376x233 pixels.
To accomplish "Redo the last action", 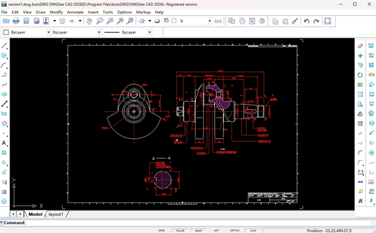I will click(316, 21).
